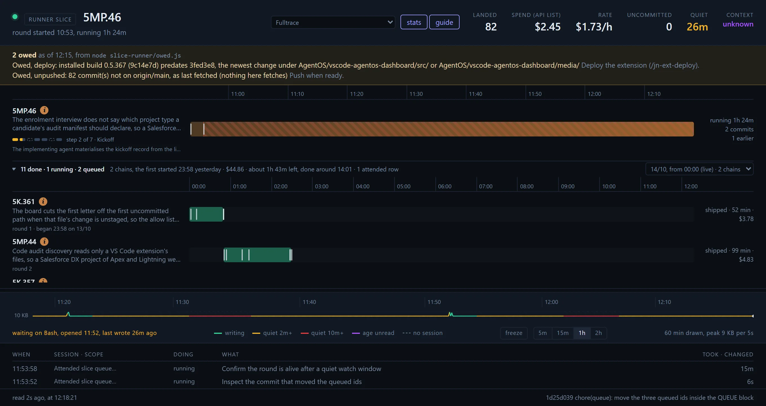Open the guide
This screenshot has width=766, height=406.
444,22
